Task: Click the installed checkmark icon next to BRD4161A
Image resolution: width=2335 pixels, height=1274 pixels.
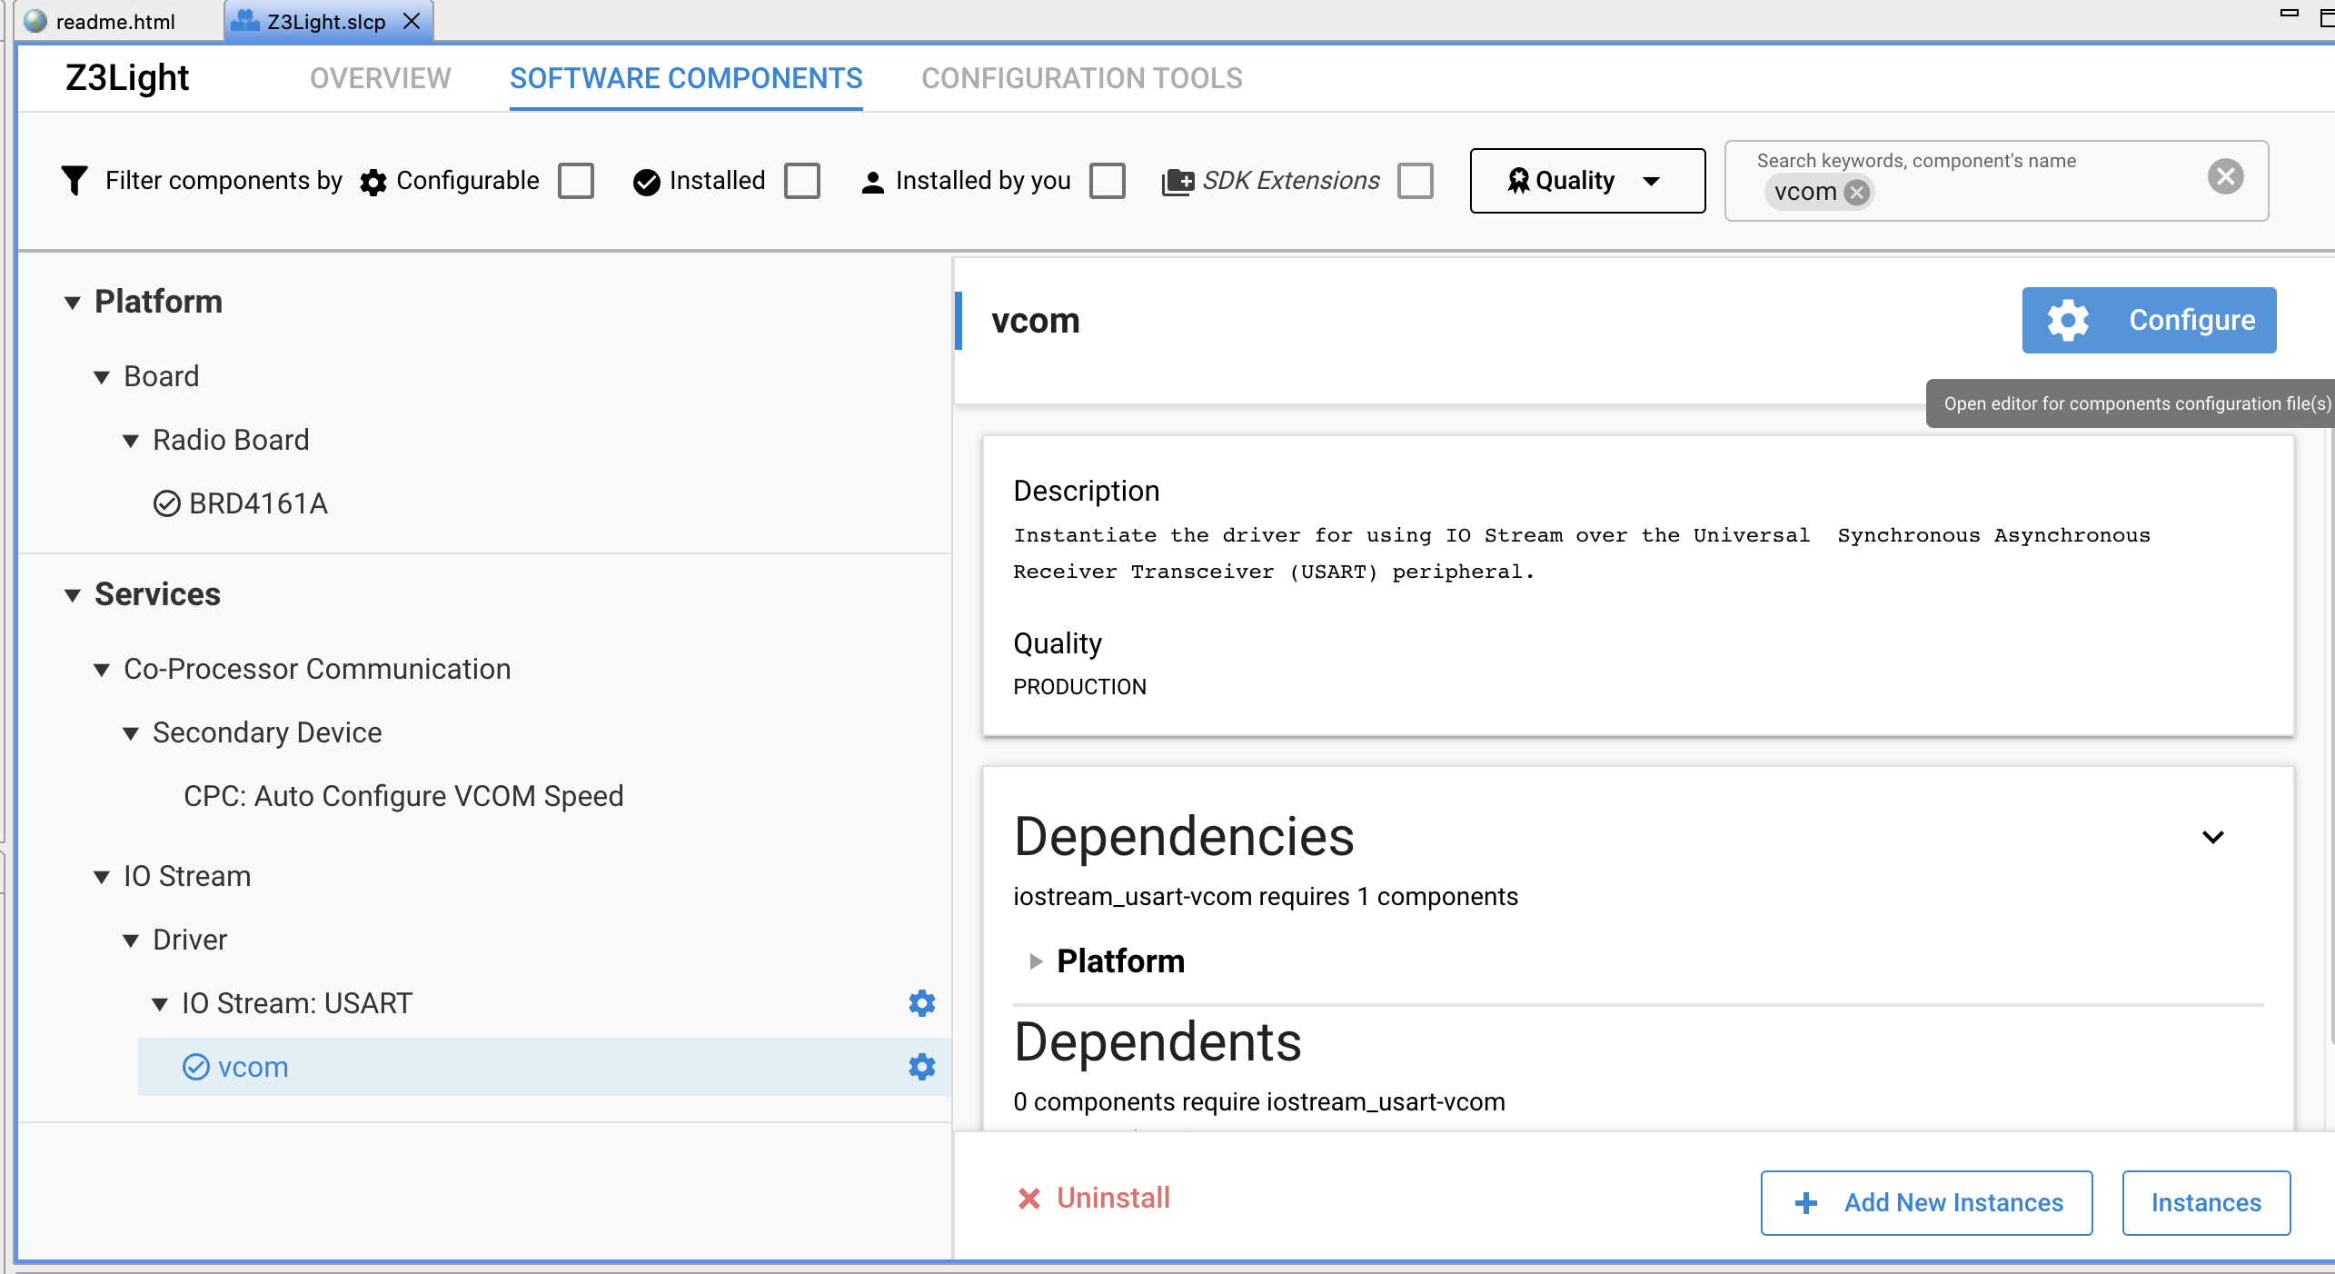Action: [x=167, y=503]
